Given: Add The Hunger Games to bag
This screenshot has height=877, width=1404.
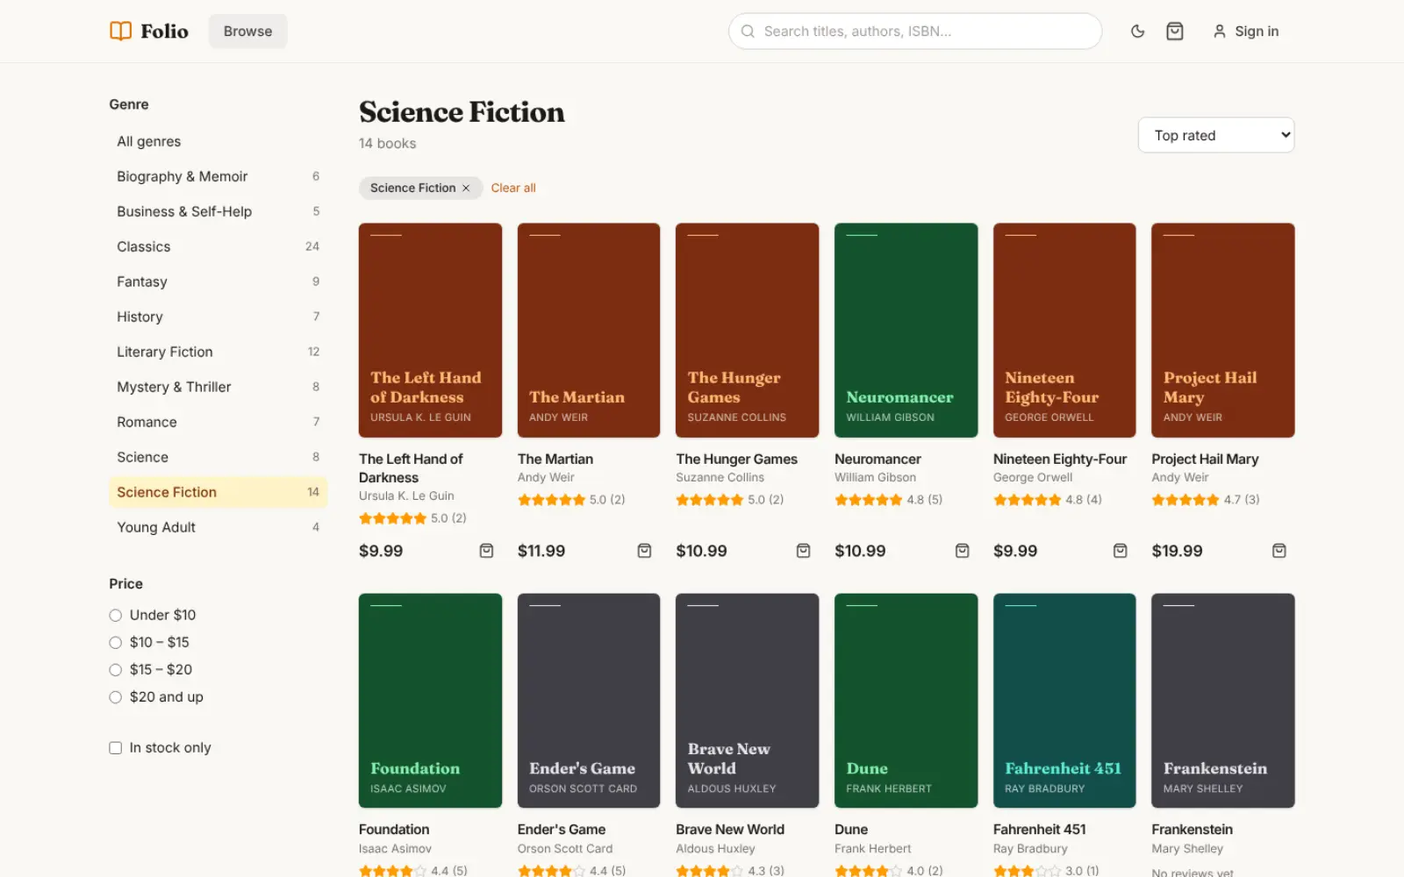Looking at the screenshot, I should point(803,551).
